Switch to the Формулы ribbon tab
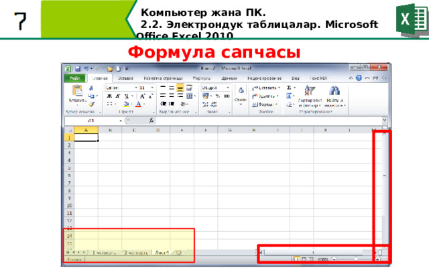This screenshot has height=268, width=429. pyautogui.click(x=202, y=78)
